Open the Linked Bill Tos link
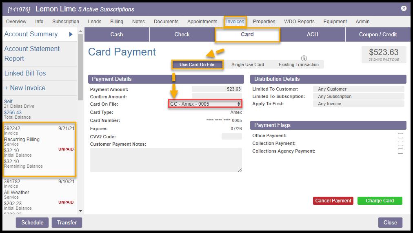 [x=25, y=73]
